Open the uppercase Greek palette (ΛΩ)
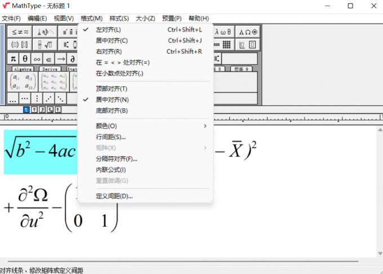Image resolution: width=383 pixels, height=274 pixels. 248,32
